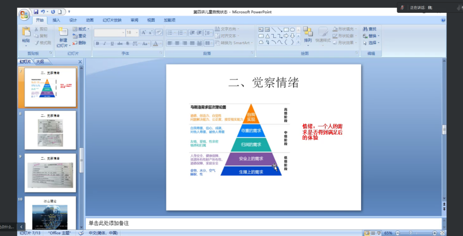Open the Slide Show (幻灯片放映) tab

[111, 20]
